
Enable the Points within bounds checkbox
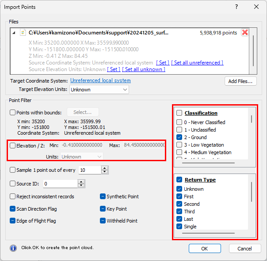tap(12, 112)
